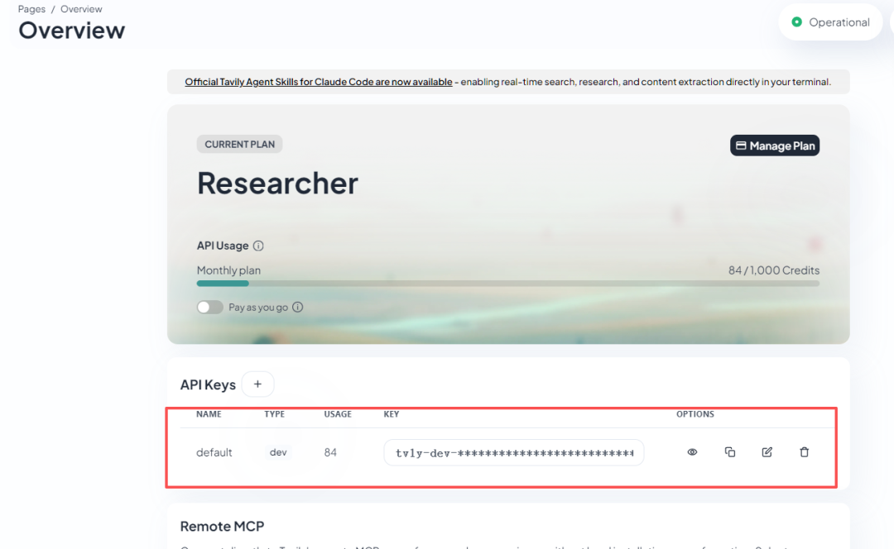894x549 pixels.
Task: Edit the default API key
Action: point(767,452)
